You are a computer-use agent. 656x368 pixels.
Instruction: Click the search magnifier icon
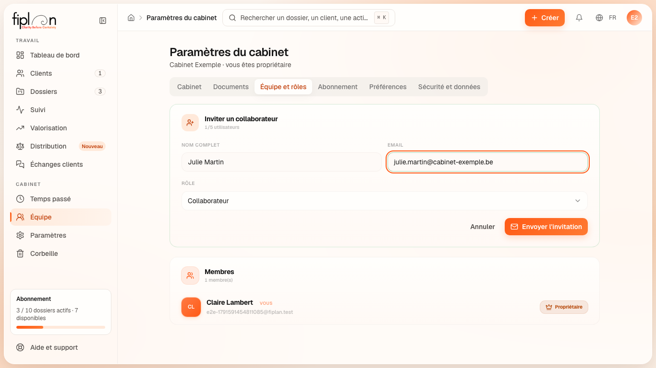[232, 18]
